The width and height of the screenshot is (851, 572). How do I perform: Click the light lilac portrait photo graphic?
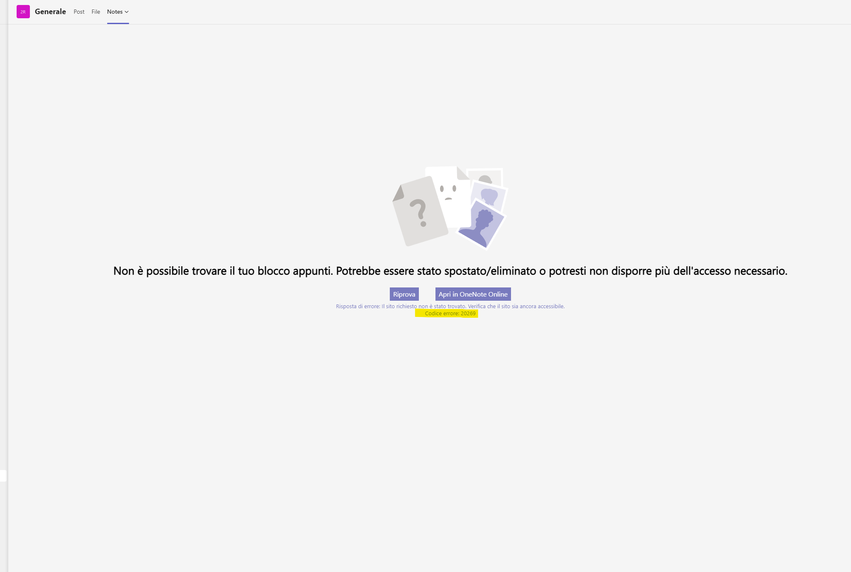(491, 196)
